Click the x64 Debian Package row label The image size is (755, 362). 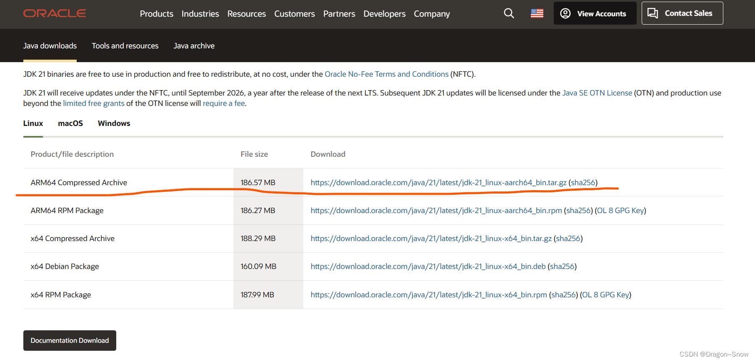[65, 266]
